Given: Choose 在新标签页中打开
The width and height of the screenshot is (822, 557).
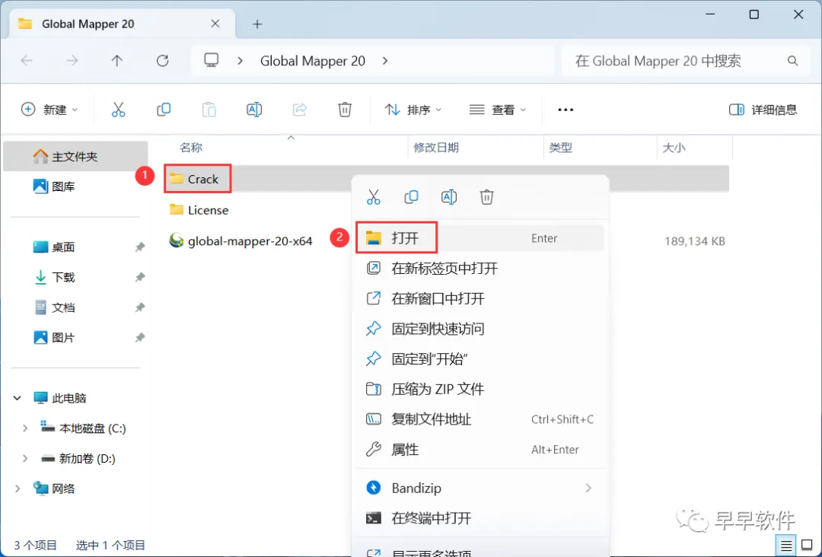Looking at the screenshot, I should 479,269.
